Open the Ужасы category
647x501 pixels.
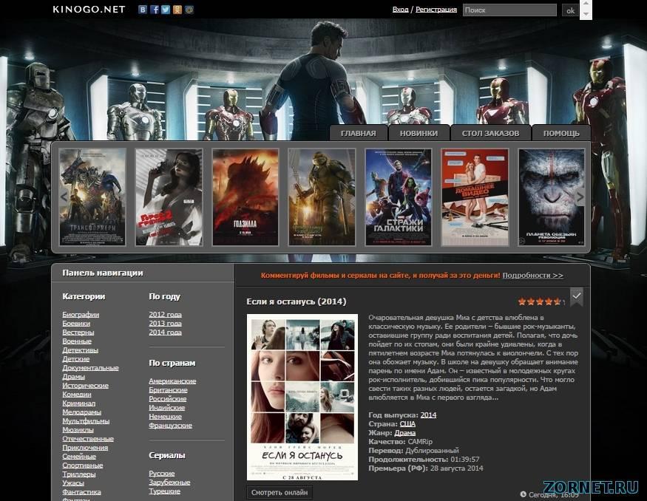(73, 483)
